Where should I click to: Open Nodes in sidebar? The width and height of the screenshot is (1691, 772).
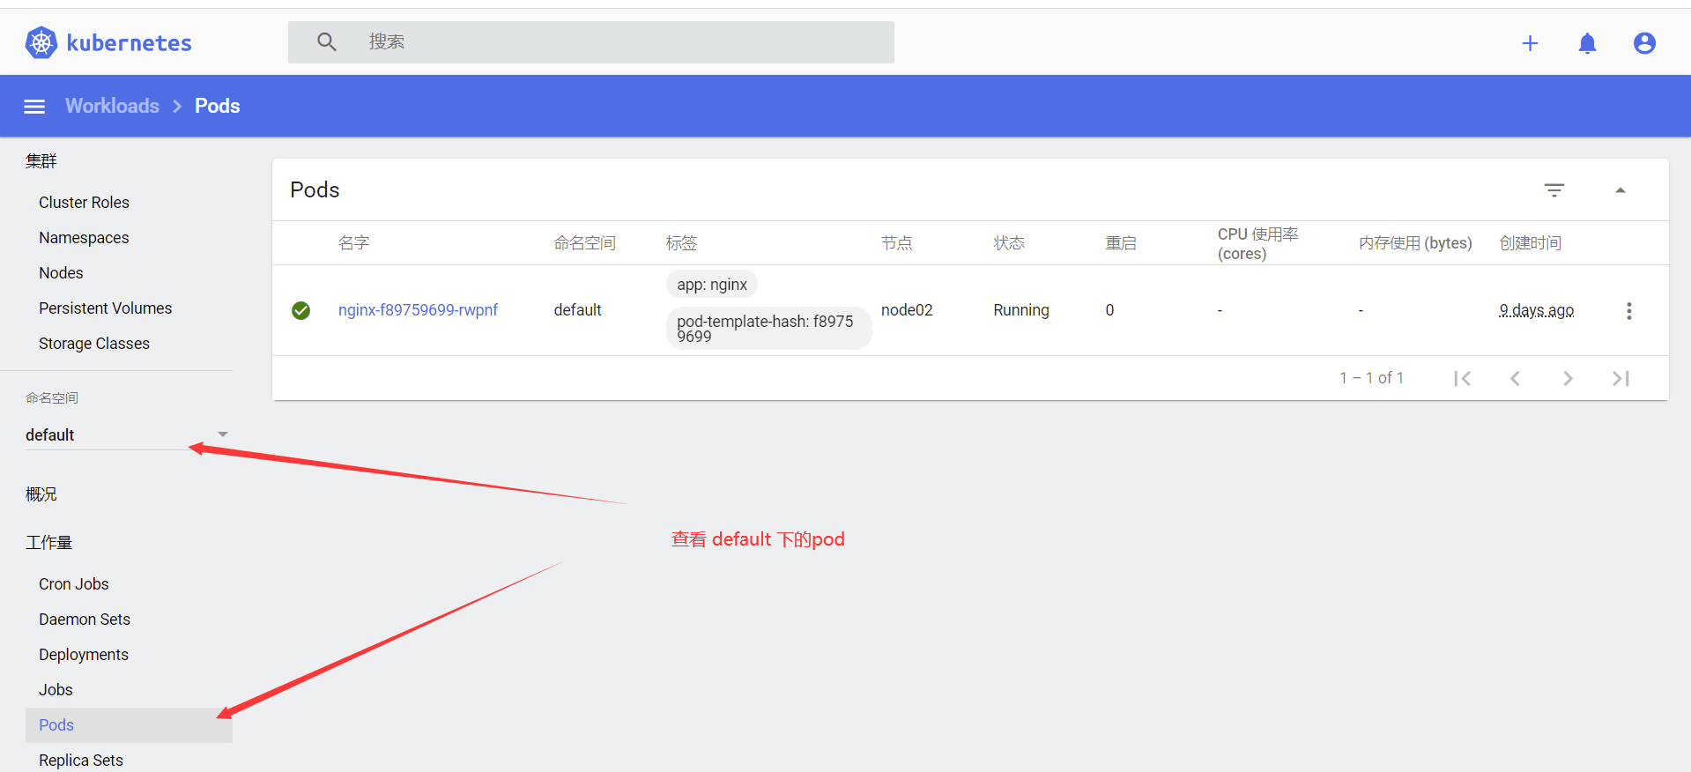click(61, 273)
